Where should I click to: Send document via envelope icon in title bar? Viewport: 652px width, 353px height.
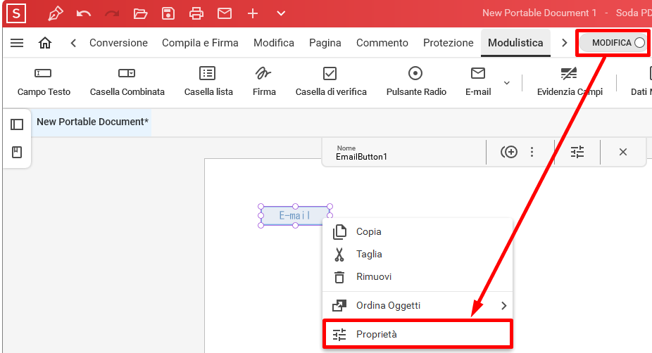225,13
